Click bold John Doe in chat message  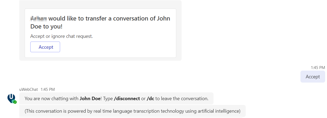tap(90, 99)
